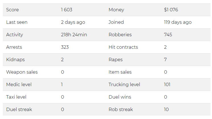212x119 pixels.
Task: Click the Rob streak label
Action: tap(121, 109)
